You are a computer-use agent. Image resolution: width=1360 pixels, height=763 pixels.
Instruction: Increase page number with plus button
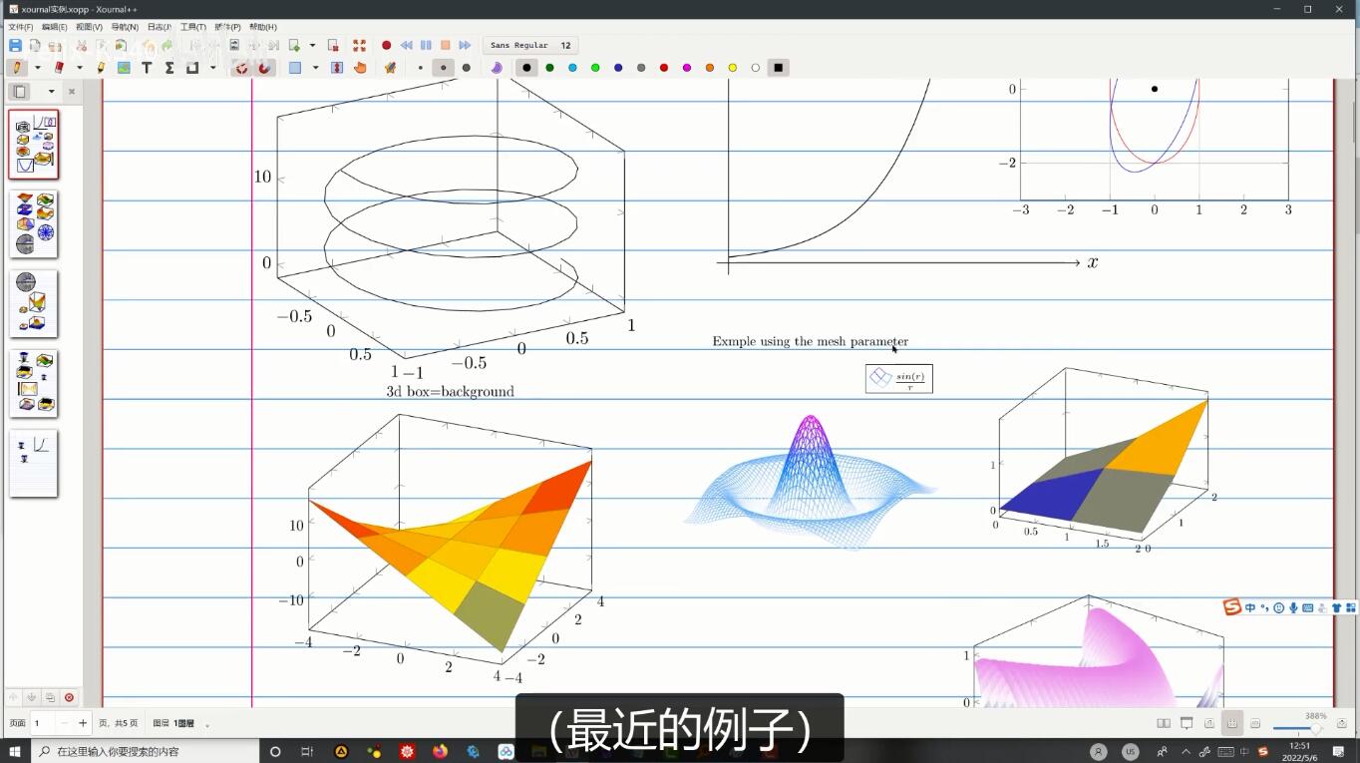(x=83, y=723)
